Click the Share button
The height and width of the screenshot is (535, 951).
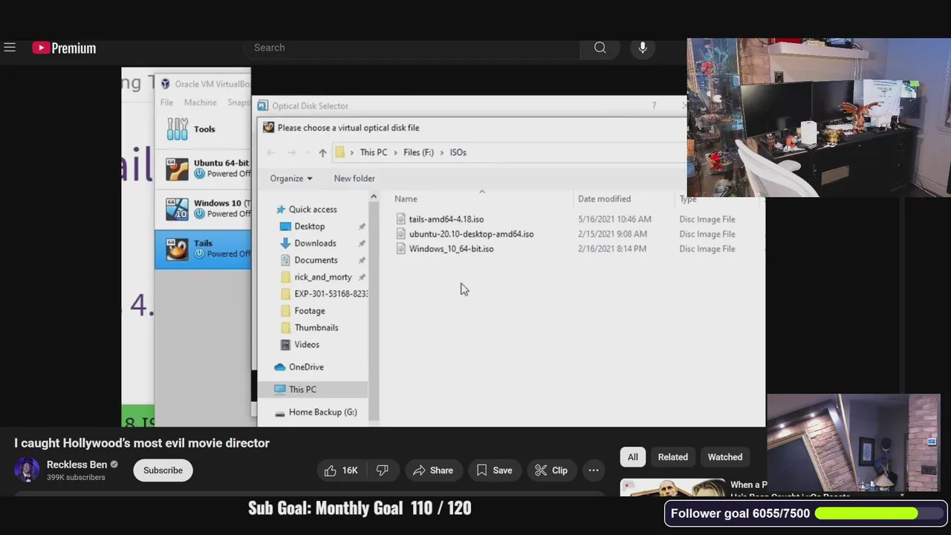point(433,470)
